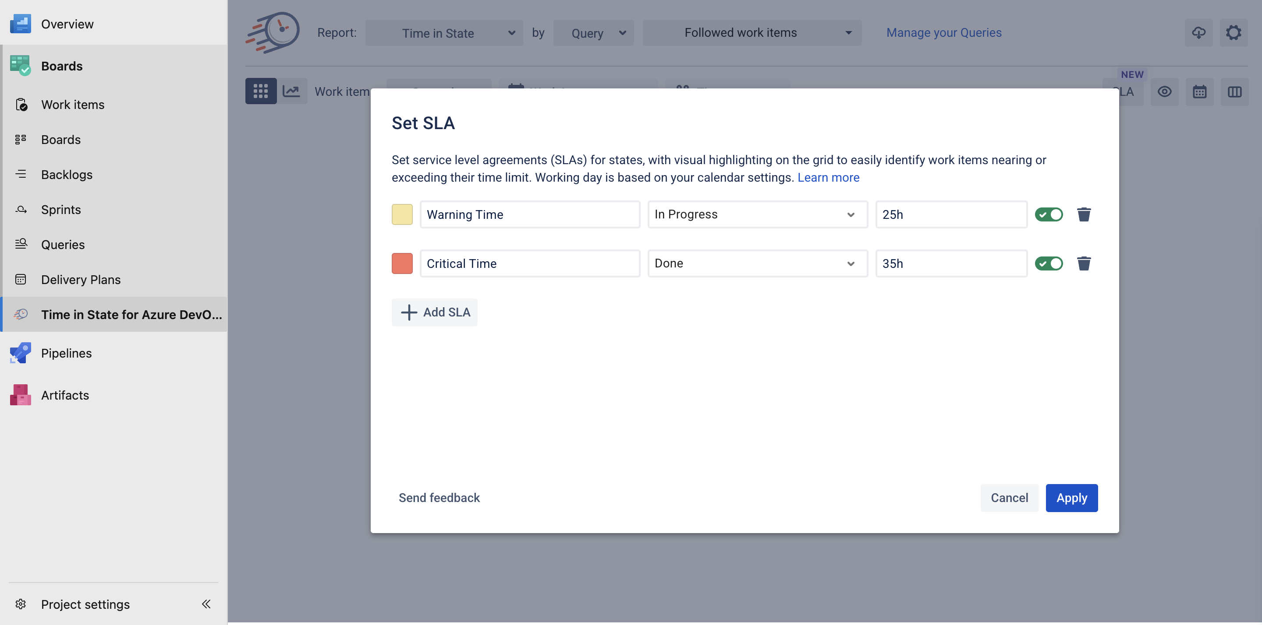Switch to the grid view icon
1262x625 pixels.
click(x=260, y=91)
